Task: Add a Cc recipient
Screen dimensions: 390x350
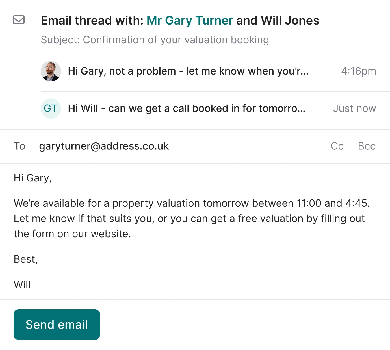Action: (x=337, y=146)
